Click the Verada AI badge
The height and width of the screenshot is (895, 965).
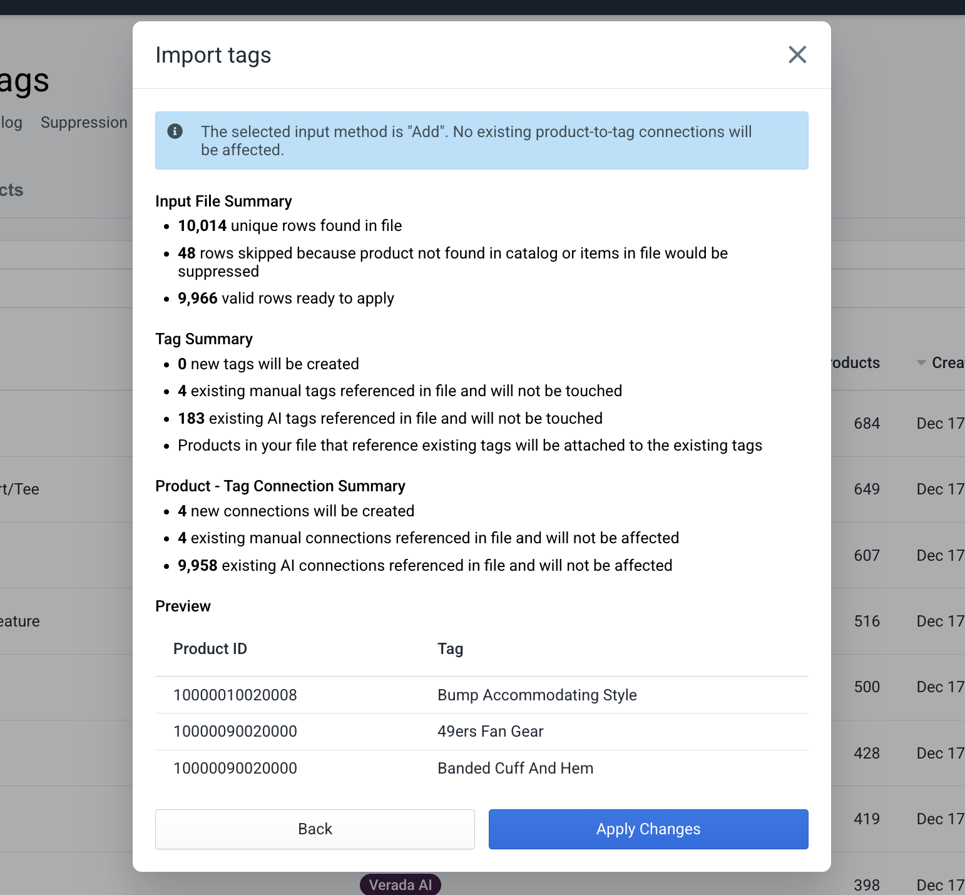point(400,885)
